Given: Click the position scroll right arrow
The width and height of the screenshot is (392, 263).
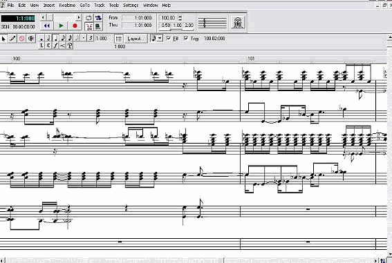Looking at the screenshot, I should [79, 17].
